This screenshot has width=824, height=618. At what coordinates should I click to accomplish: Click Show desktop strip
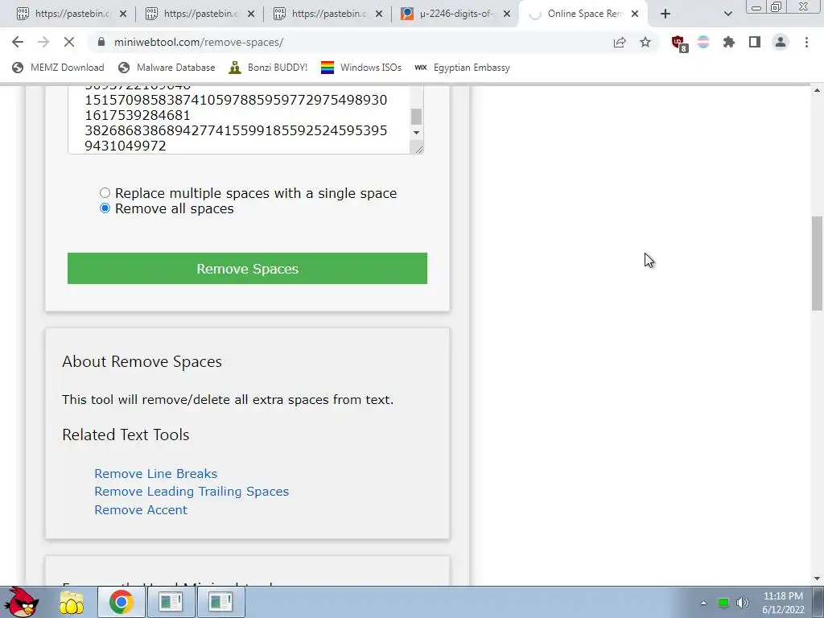[x=818, y=602]
